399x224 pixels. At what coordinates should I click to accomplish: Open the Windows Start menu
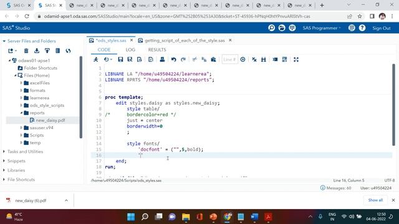click(x=131, y=217)
